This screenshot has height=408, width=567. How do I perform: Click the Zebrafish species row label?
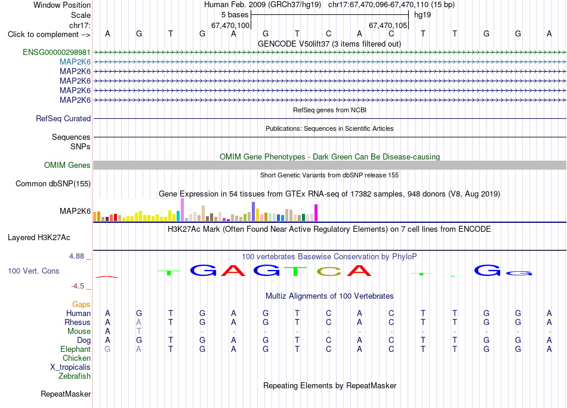75,376
